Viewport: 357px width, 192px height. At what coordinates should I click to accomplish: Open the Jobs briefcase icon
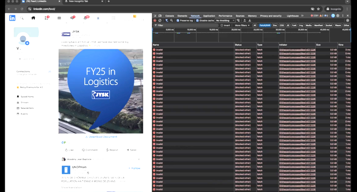pyautogui.click(x=59, y=18)
